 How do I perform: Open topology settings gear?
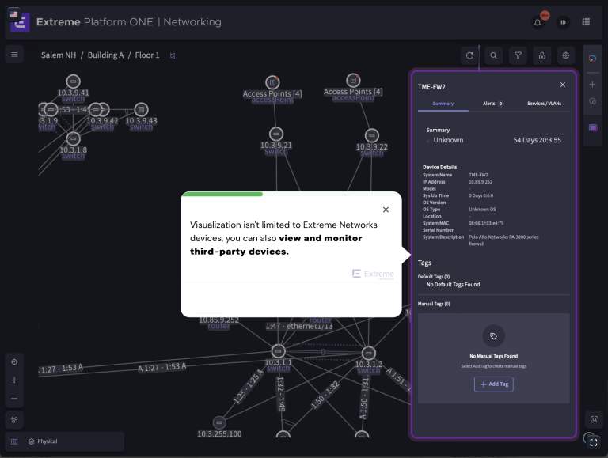pos(566,56)
